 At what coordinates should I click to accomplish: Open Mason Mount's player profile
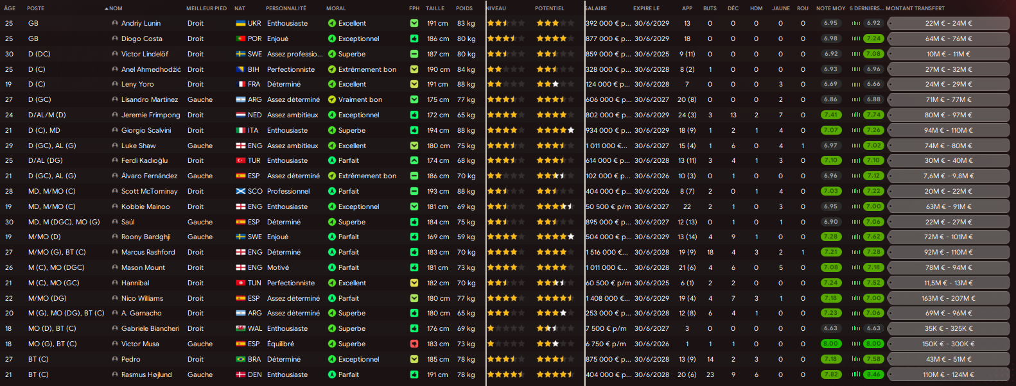click(143, 267)
